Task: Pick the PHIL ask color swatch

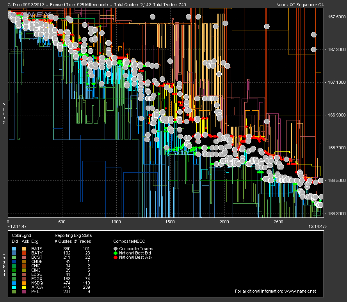Action: coord(24,291)
